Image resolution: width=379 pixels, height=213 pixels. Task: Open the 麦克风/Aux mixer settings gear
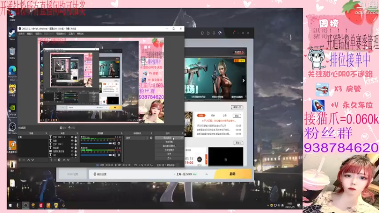pos(119,143)
